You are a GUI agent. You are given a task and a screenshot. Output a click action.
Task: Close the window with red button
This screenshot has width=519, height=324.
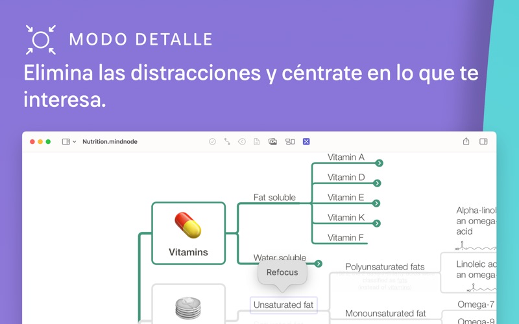[x=32, y=141]
